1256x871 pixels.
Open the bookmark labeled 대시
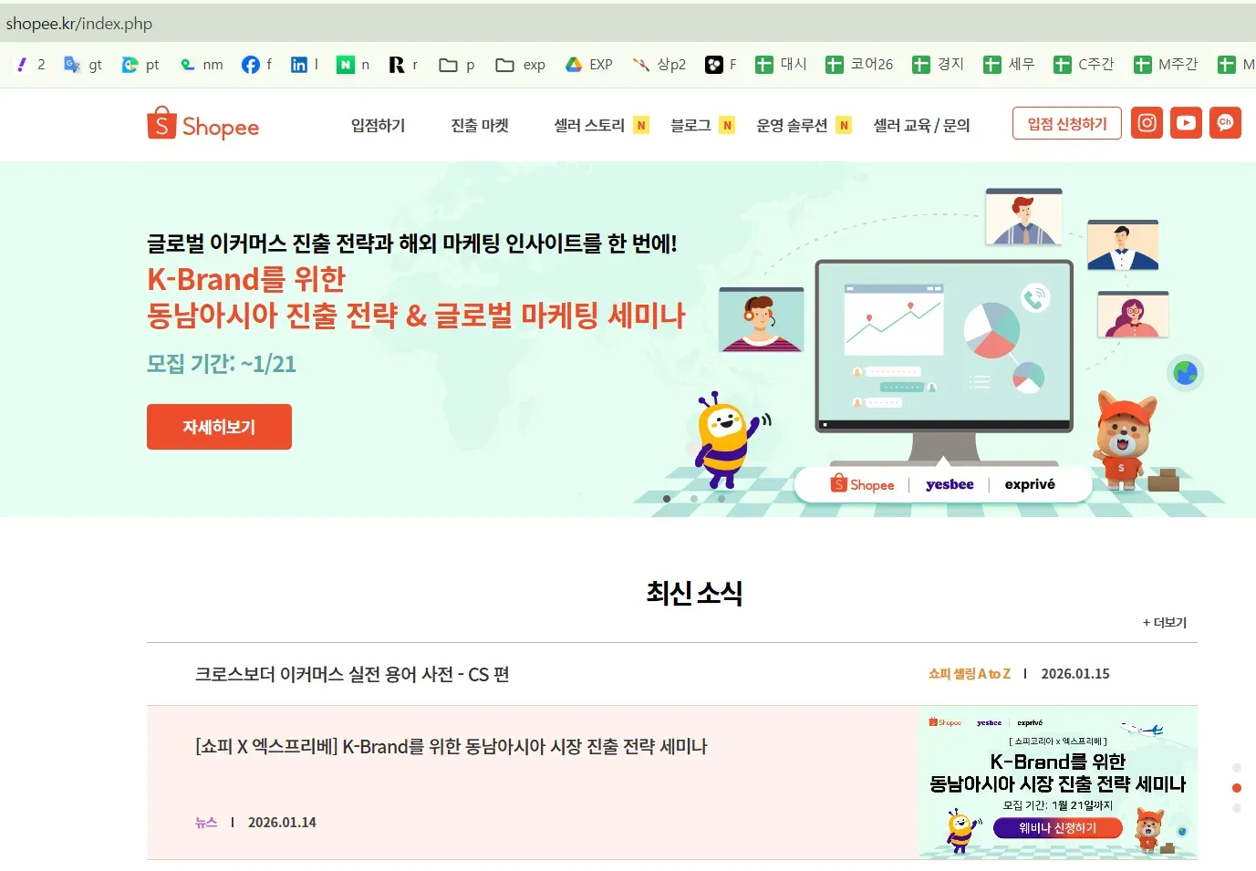781,64
